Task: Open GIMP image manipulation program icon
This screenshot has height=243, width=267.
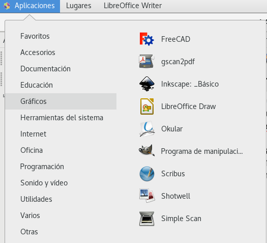Action: (x=146, y=151)
